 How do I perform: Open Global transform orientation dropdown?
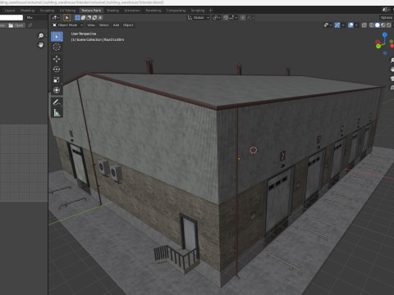point(199,18)
